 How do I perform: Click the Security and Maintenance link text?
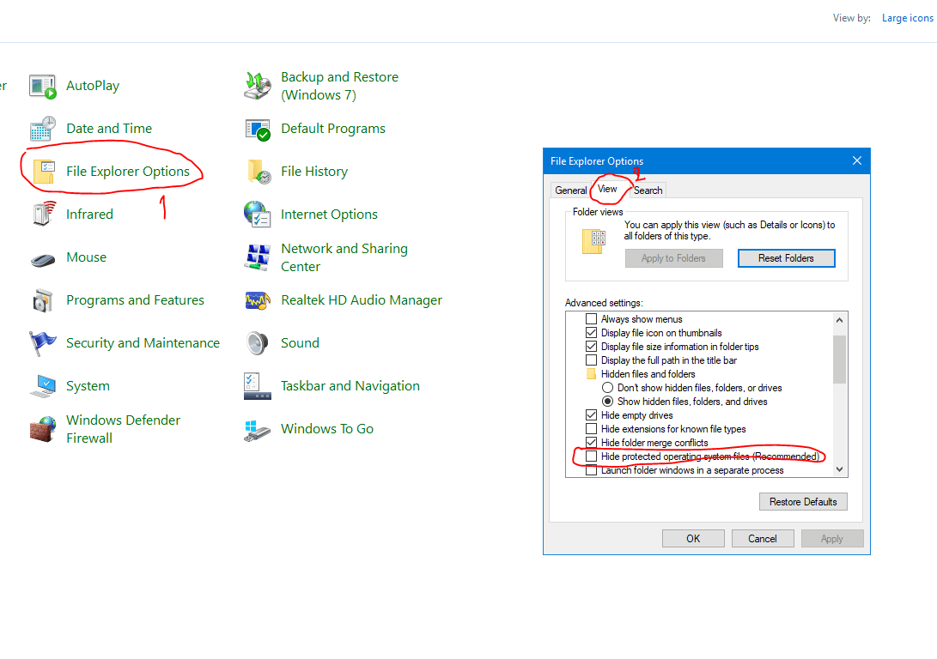[x=143, y=343]
